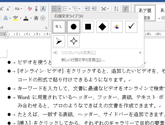Choose the filled circle bullet
165x125 pixels.
[73, 27]
